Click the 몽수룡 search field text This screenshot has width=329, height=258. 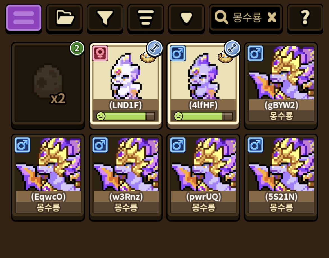coord(247,17)
